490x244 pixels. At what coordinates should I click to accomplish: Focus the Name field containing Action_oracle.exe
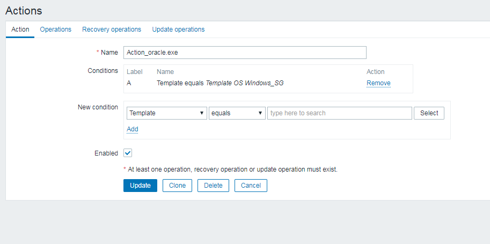245,53
